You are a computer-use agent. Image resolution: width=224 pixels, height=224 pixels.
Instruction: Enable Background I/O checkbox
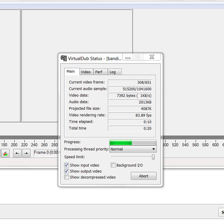[x=113, y=165]
